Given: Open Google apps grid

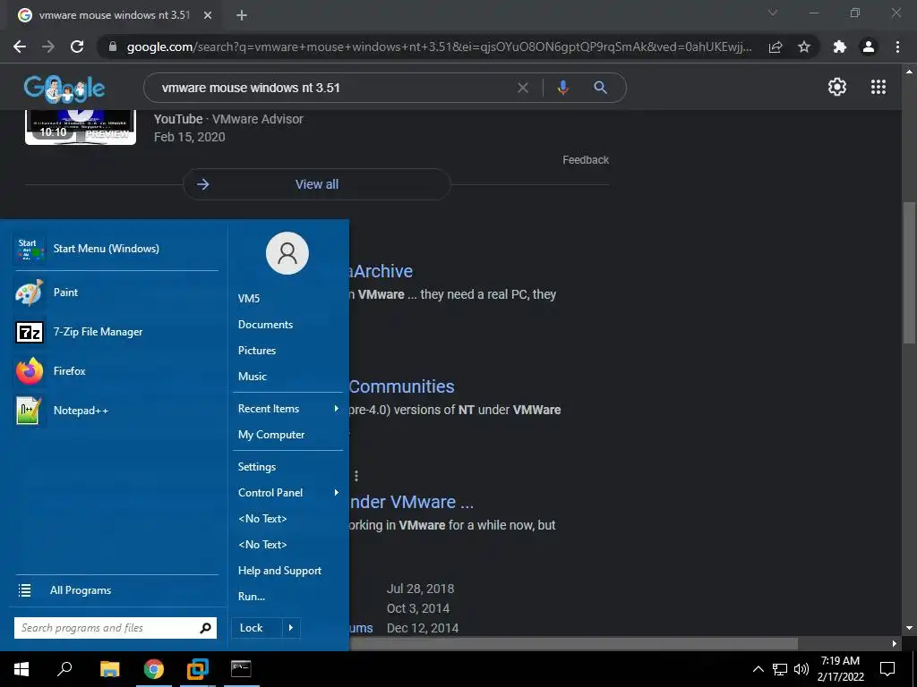Looking at the screenshot, I should tap(878, 87).
